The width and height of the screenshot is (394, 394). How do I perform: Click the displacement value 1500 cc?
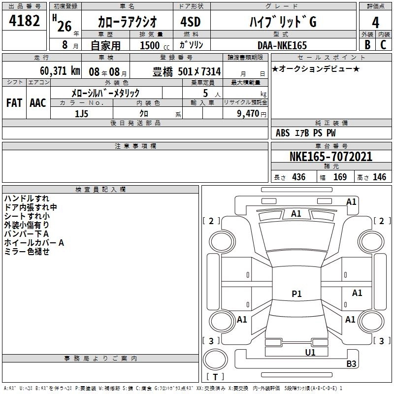pos(155,45)
